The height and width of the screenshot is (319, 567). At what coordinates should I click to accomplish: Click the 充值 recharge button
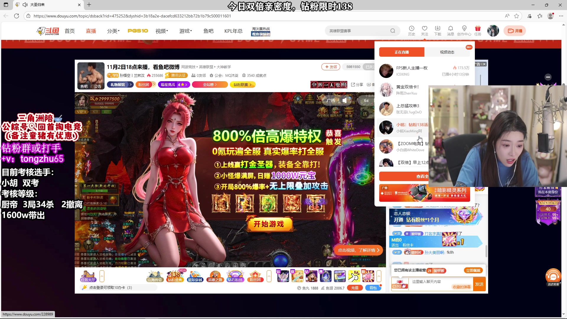click(x=355, y=288)
